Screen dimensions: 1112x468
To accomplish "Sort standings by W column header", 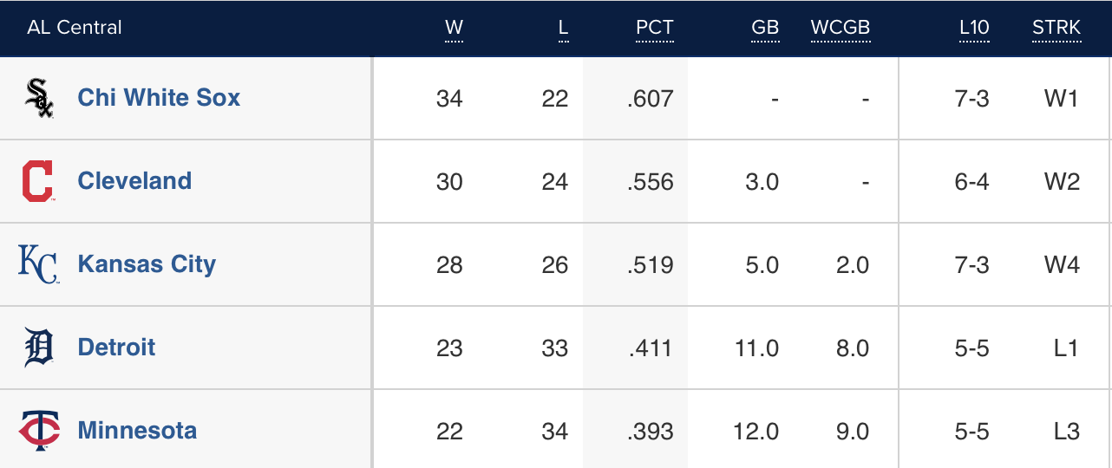I will pyautogui.click(x=454, y=28).
